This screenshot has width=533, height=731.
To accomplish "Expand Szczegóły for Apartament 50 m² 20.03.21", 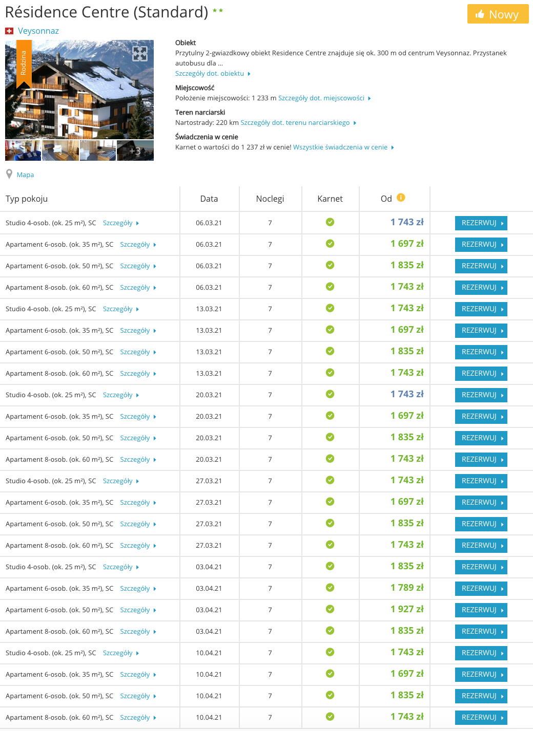I will [138, 438].
